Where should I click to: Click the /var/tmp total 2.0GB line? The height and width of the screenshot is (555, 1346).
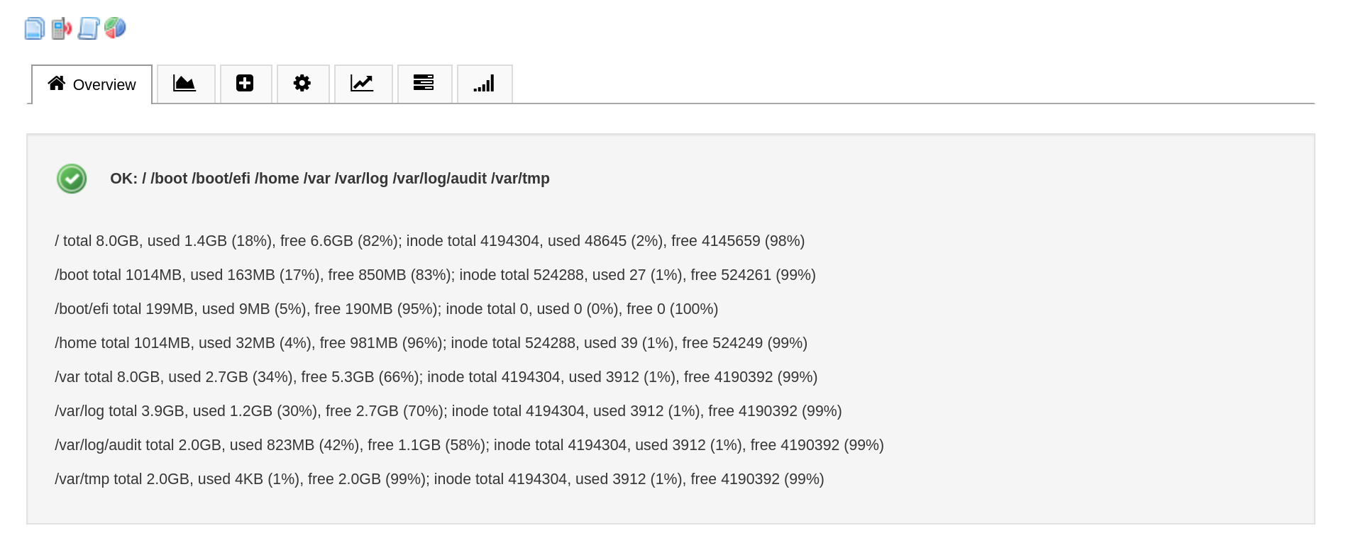[439, 479]
